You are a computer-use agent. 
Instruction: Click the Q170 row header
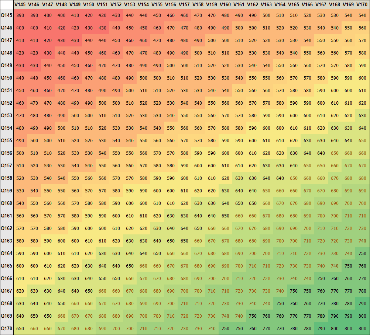coord(7,328)
